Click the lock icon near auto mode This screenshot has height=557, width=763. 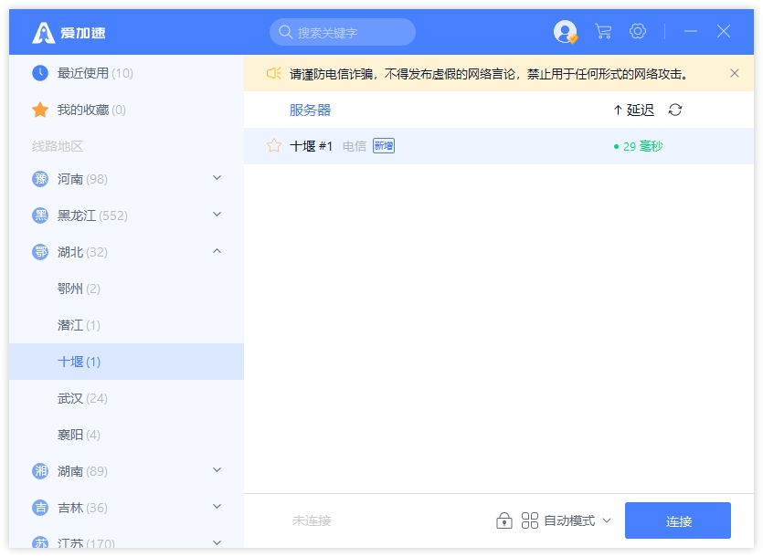click(503, 520)
